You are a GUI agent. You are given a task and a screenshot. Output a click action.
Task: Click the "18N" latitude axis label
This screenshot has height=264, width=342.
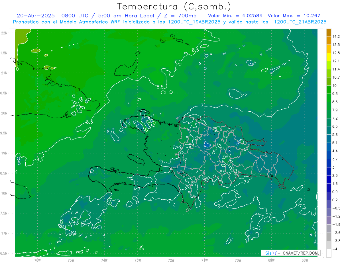point(5,193)
